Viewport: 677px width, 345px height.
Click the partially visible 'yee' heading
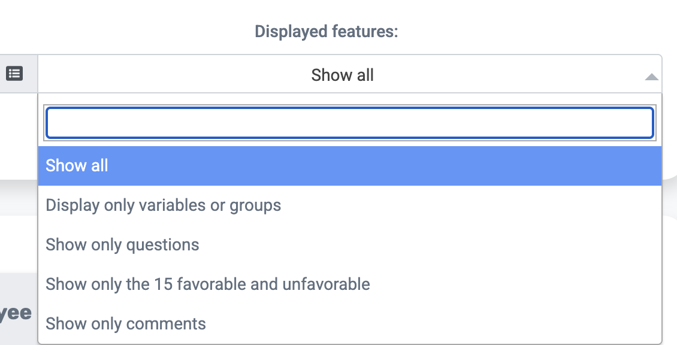[16, 313]
